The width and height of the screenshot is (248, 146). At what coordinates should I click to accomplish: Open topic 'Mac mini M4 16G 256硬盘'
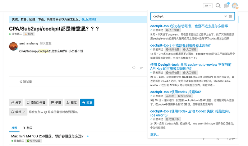[47, 136]
